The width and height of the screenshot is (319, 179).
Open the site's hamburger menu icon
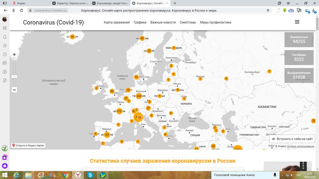pyautogui.click(x=297, y=22)
